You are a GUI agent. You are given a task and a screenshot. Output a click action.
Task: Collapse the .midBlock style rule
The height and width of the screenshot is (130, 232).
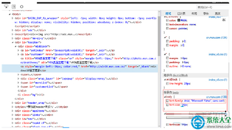[x=165, y=80]
